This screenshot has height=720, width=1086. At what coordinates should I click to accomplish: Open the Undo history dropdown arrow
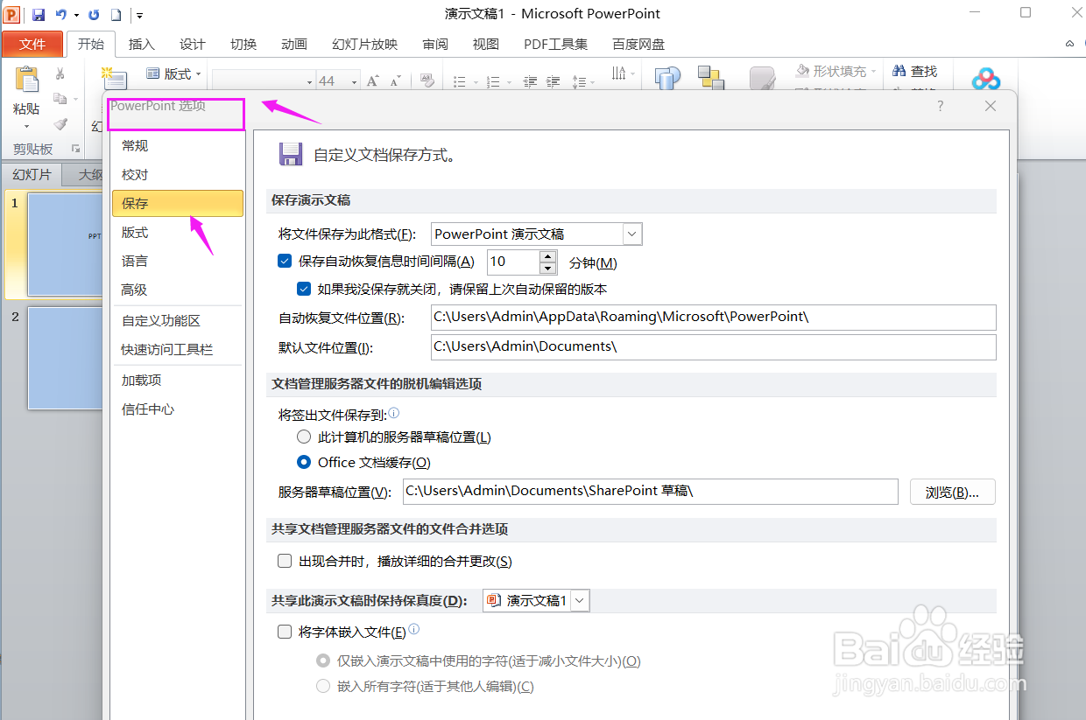point(77,15)
